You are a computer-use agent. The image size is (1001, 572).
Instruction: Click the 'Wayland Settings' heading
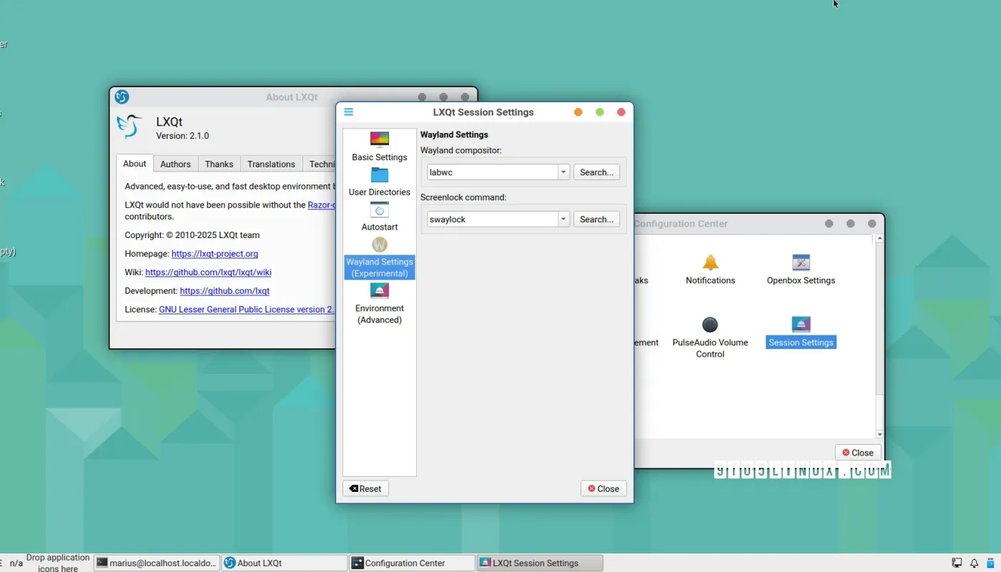pyautogui.click(x=454, y=134)
